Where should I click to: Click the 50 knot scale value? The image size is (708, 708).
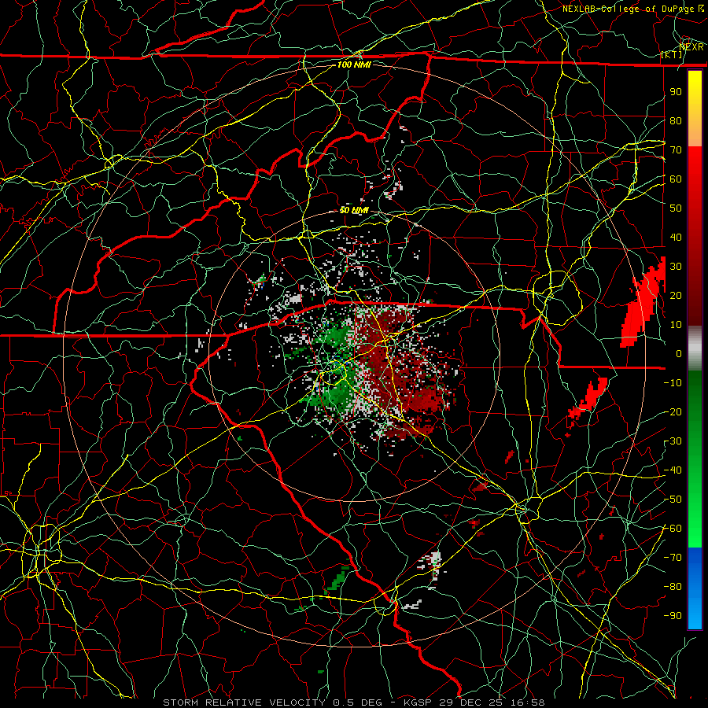676,208
